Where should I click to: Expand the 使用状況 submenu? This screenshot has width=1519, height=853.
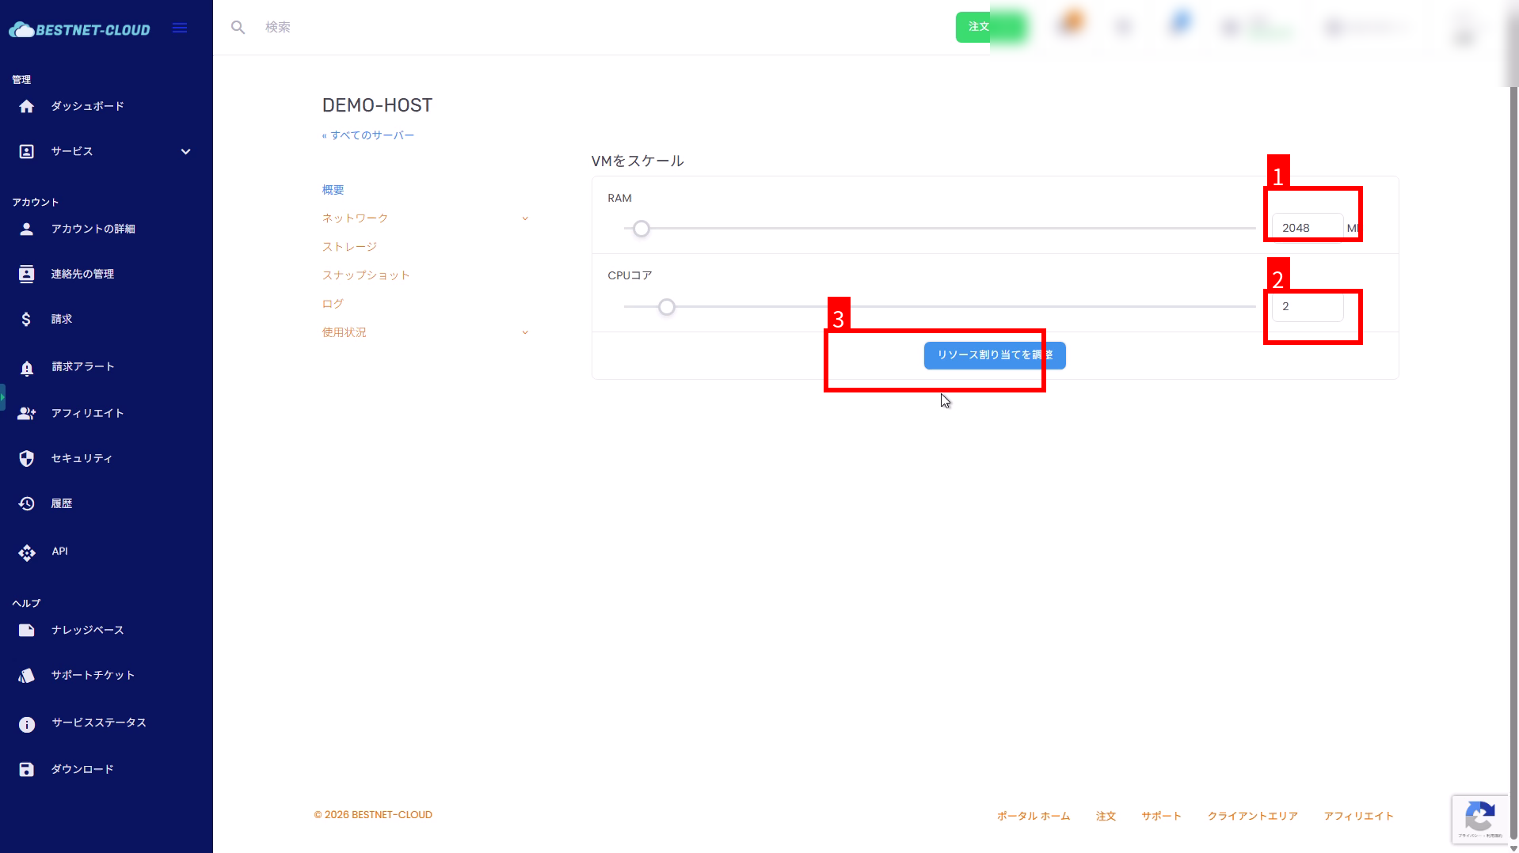524,332
